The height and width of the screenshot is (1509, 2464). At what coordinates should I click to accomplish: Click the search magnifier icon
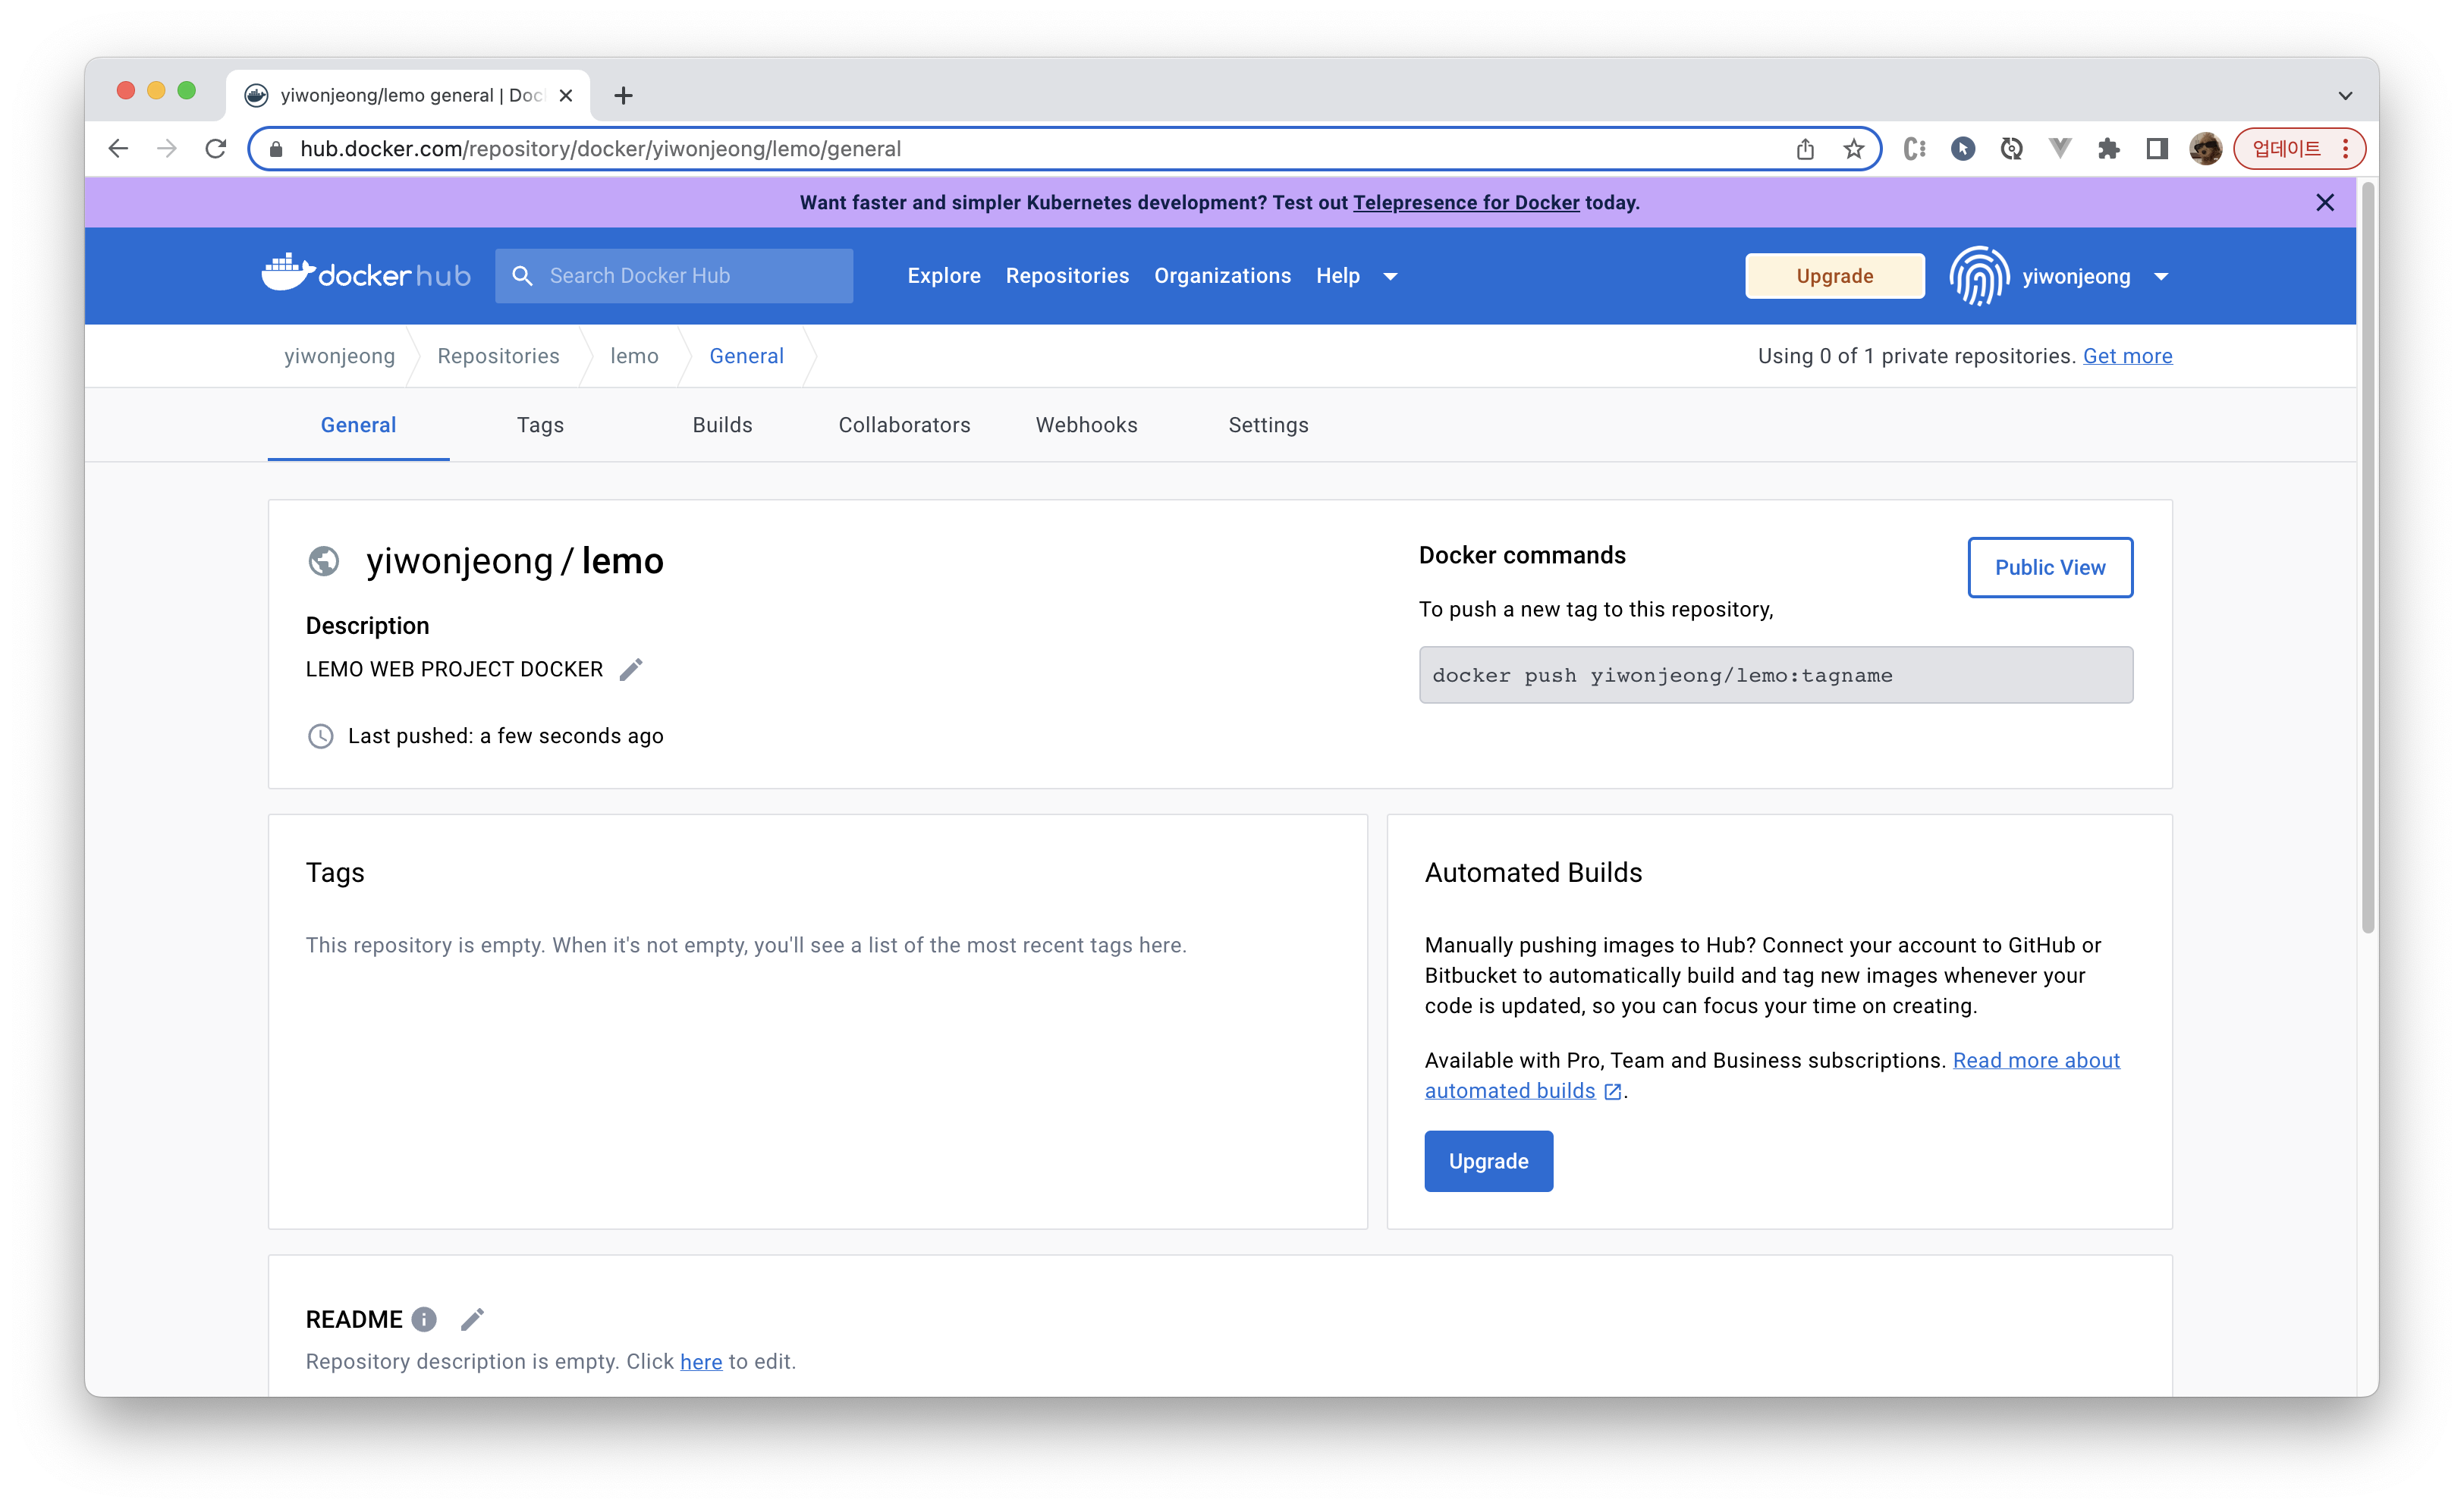522,275
